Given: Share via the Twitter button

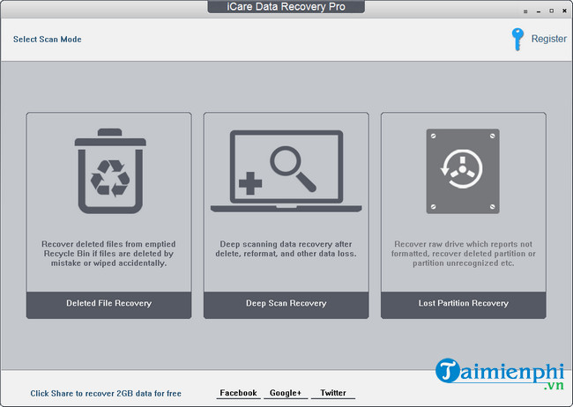Looking at the screenshot, I should 333,393.
